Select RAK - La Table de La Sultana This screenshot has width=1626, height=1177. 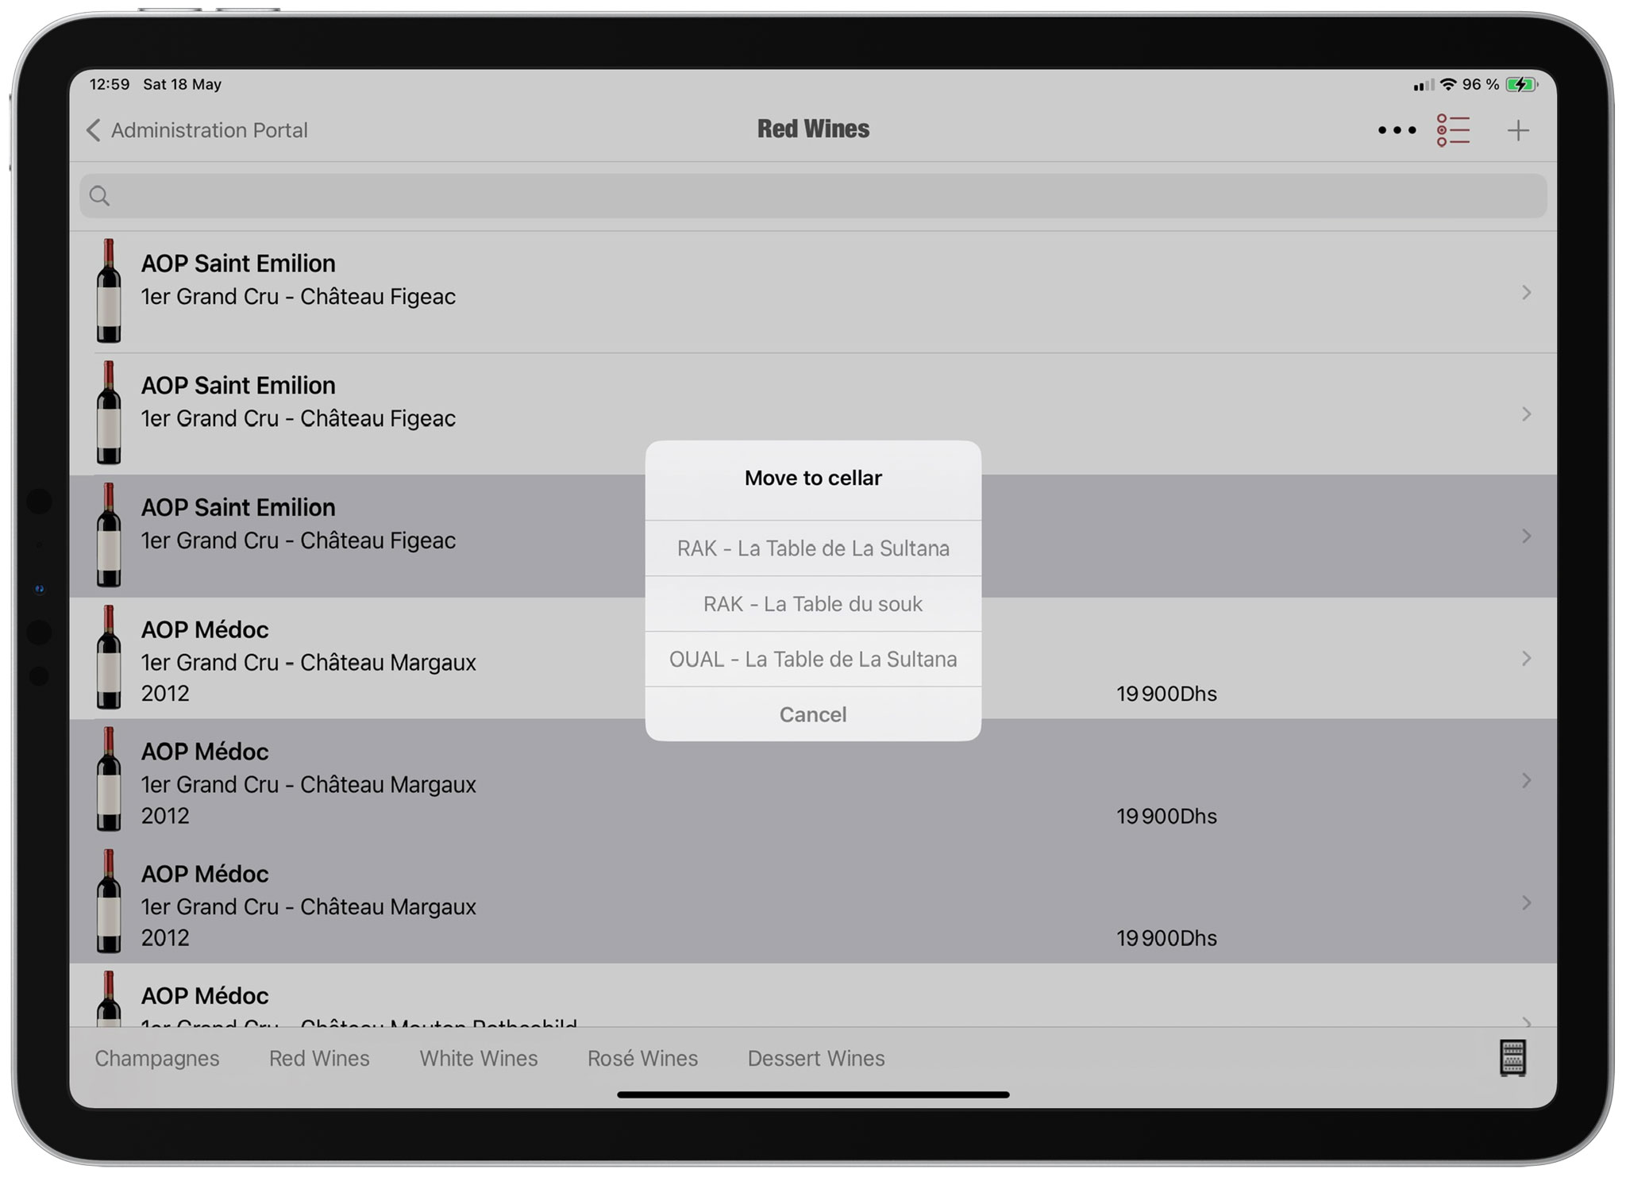pyautogui.click(x=812, y=548)
